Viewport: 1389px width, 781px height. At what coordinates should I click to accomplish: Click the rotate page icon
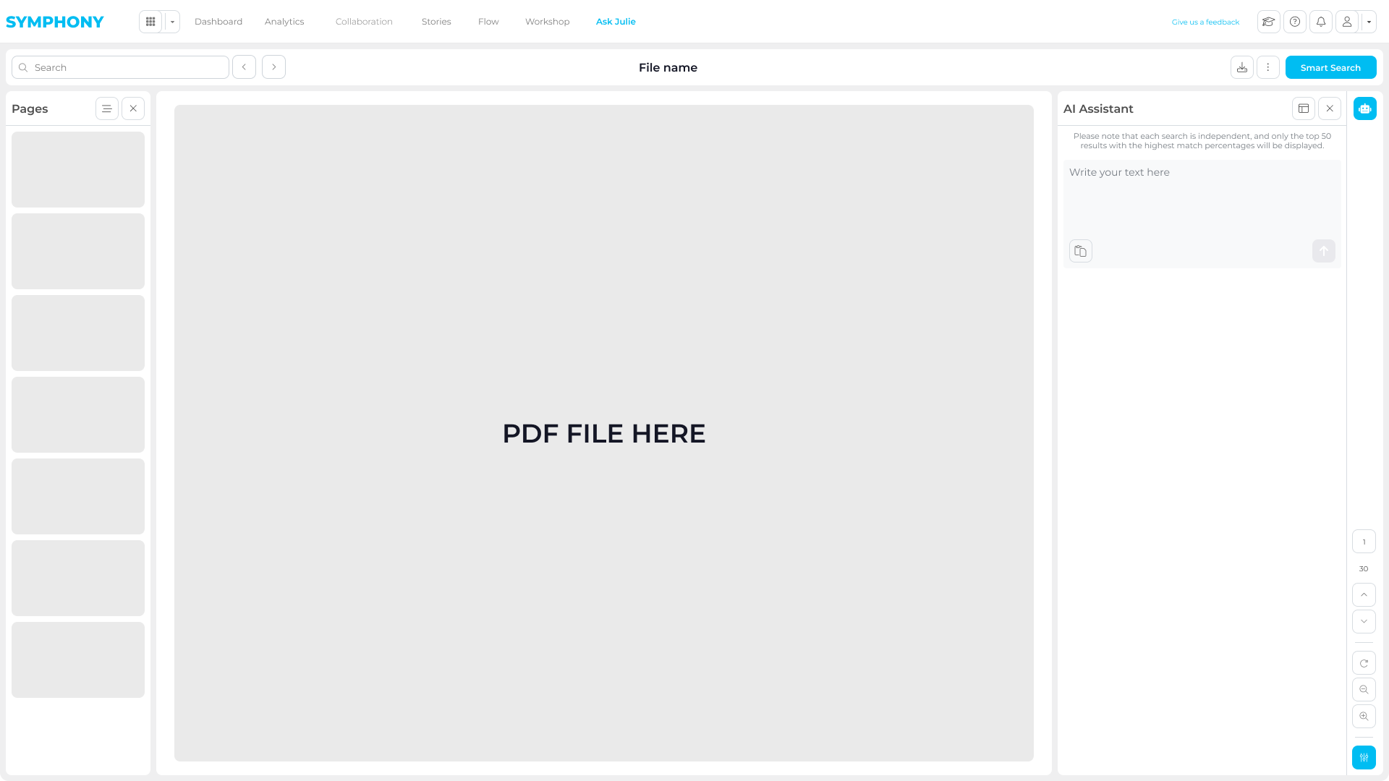1364,663
